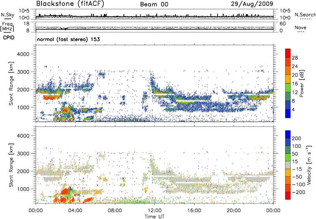316x219 pixels.
Task: Pick the 100 label on the velocity colorbar
Action: tap(297, 146)
